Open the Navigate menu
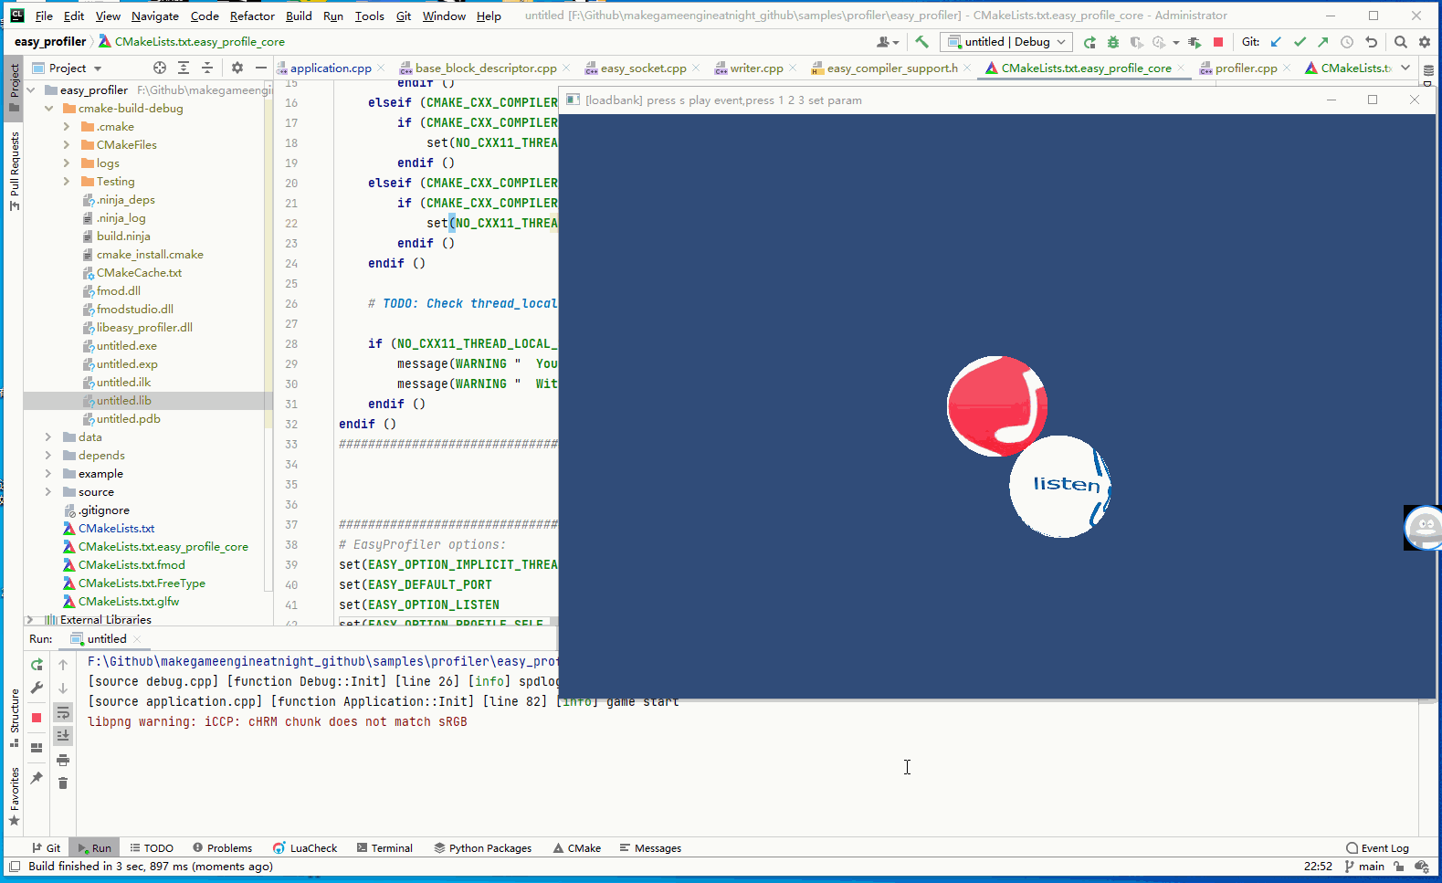This screenshot has height=883, width=1442. pyautogui.click(x=155, y=16)
